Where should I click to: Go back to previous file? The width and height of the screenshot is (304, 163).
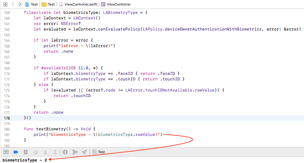(x=13, y=4)
